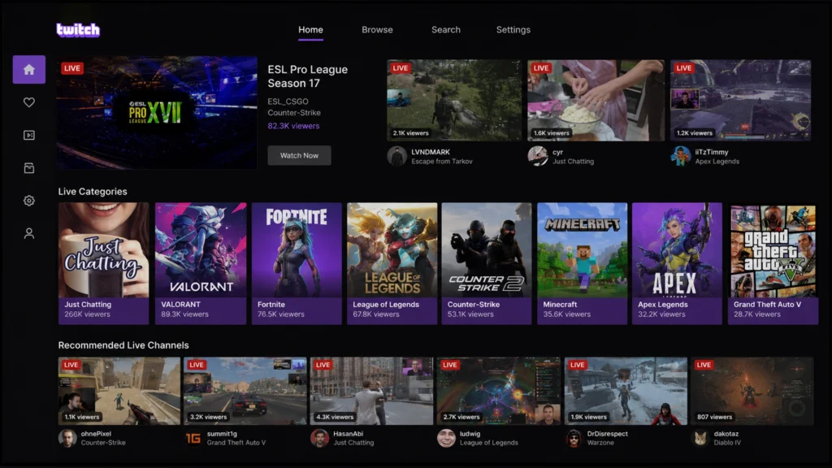Click DrDisrespect's avatar
Viewport: 832px width, 468px height.
[x=574, y=438]
